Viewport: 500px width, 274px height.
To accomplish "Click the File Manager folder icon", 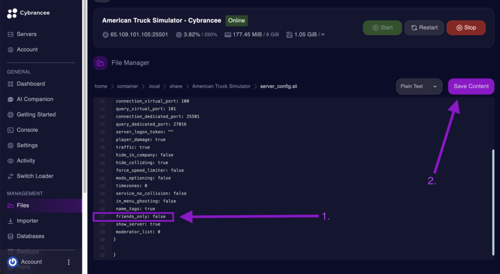I will click(101, 63).
